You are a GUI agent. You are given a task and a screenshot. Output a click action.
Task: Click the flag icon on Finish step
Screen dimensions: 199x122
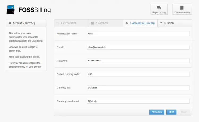pos(161,23)
